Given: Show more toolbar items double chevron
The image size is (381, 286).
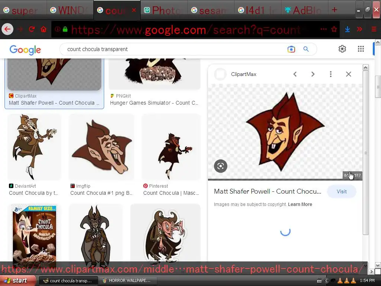Looking at the screenshot, I should pyautogui.click(x=359, y=29).
